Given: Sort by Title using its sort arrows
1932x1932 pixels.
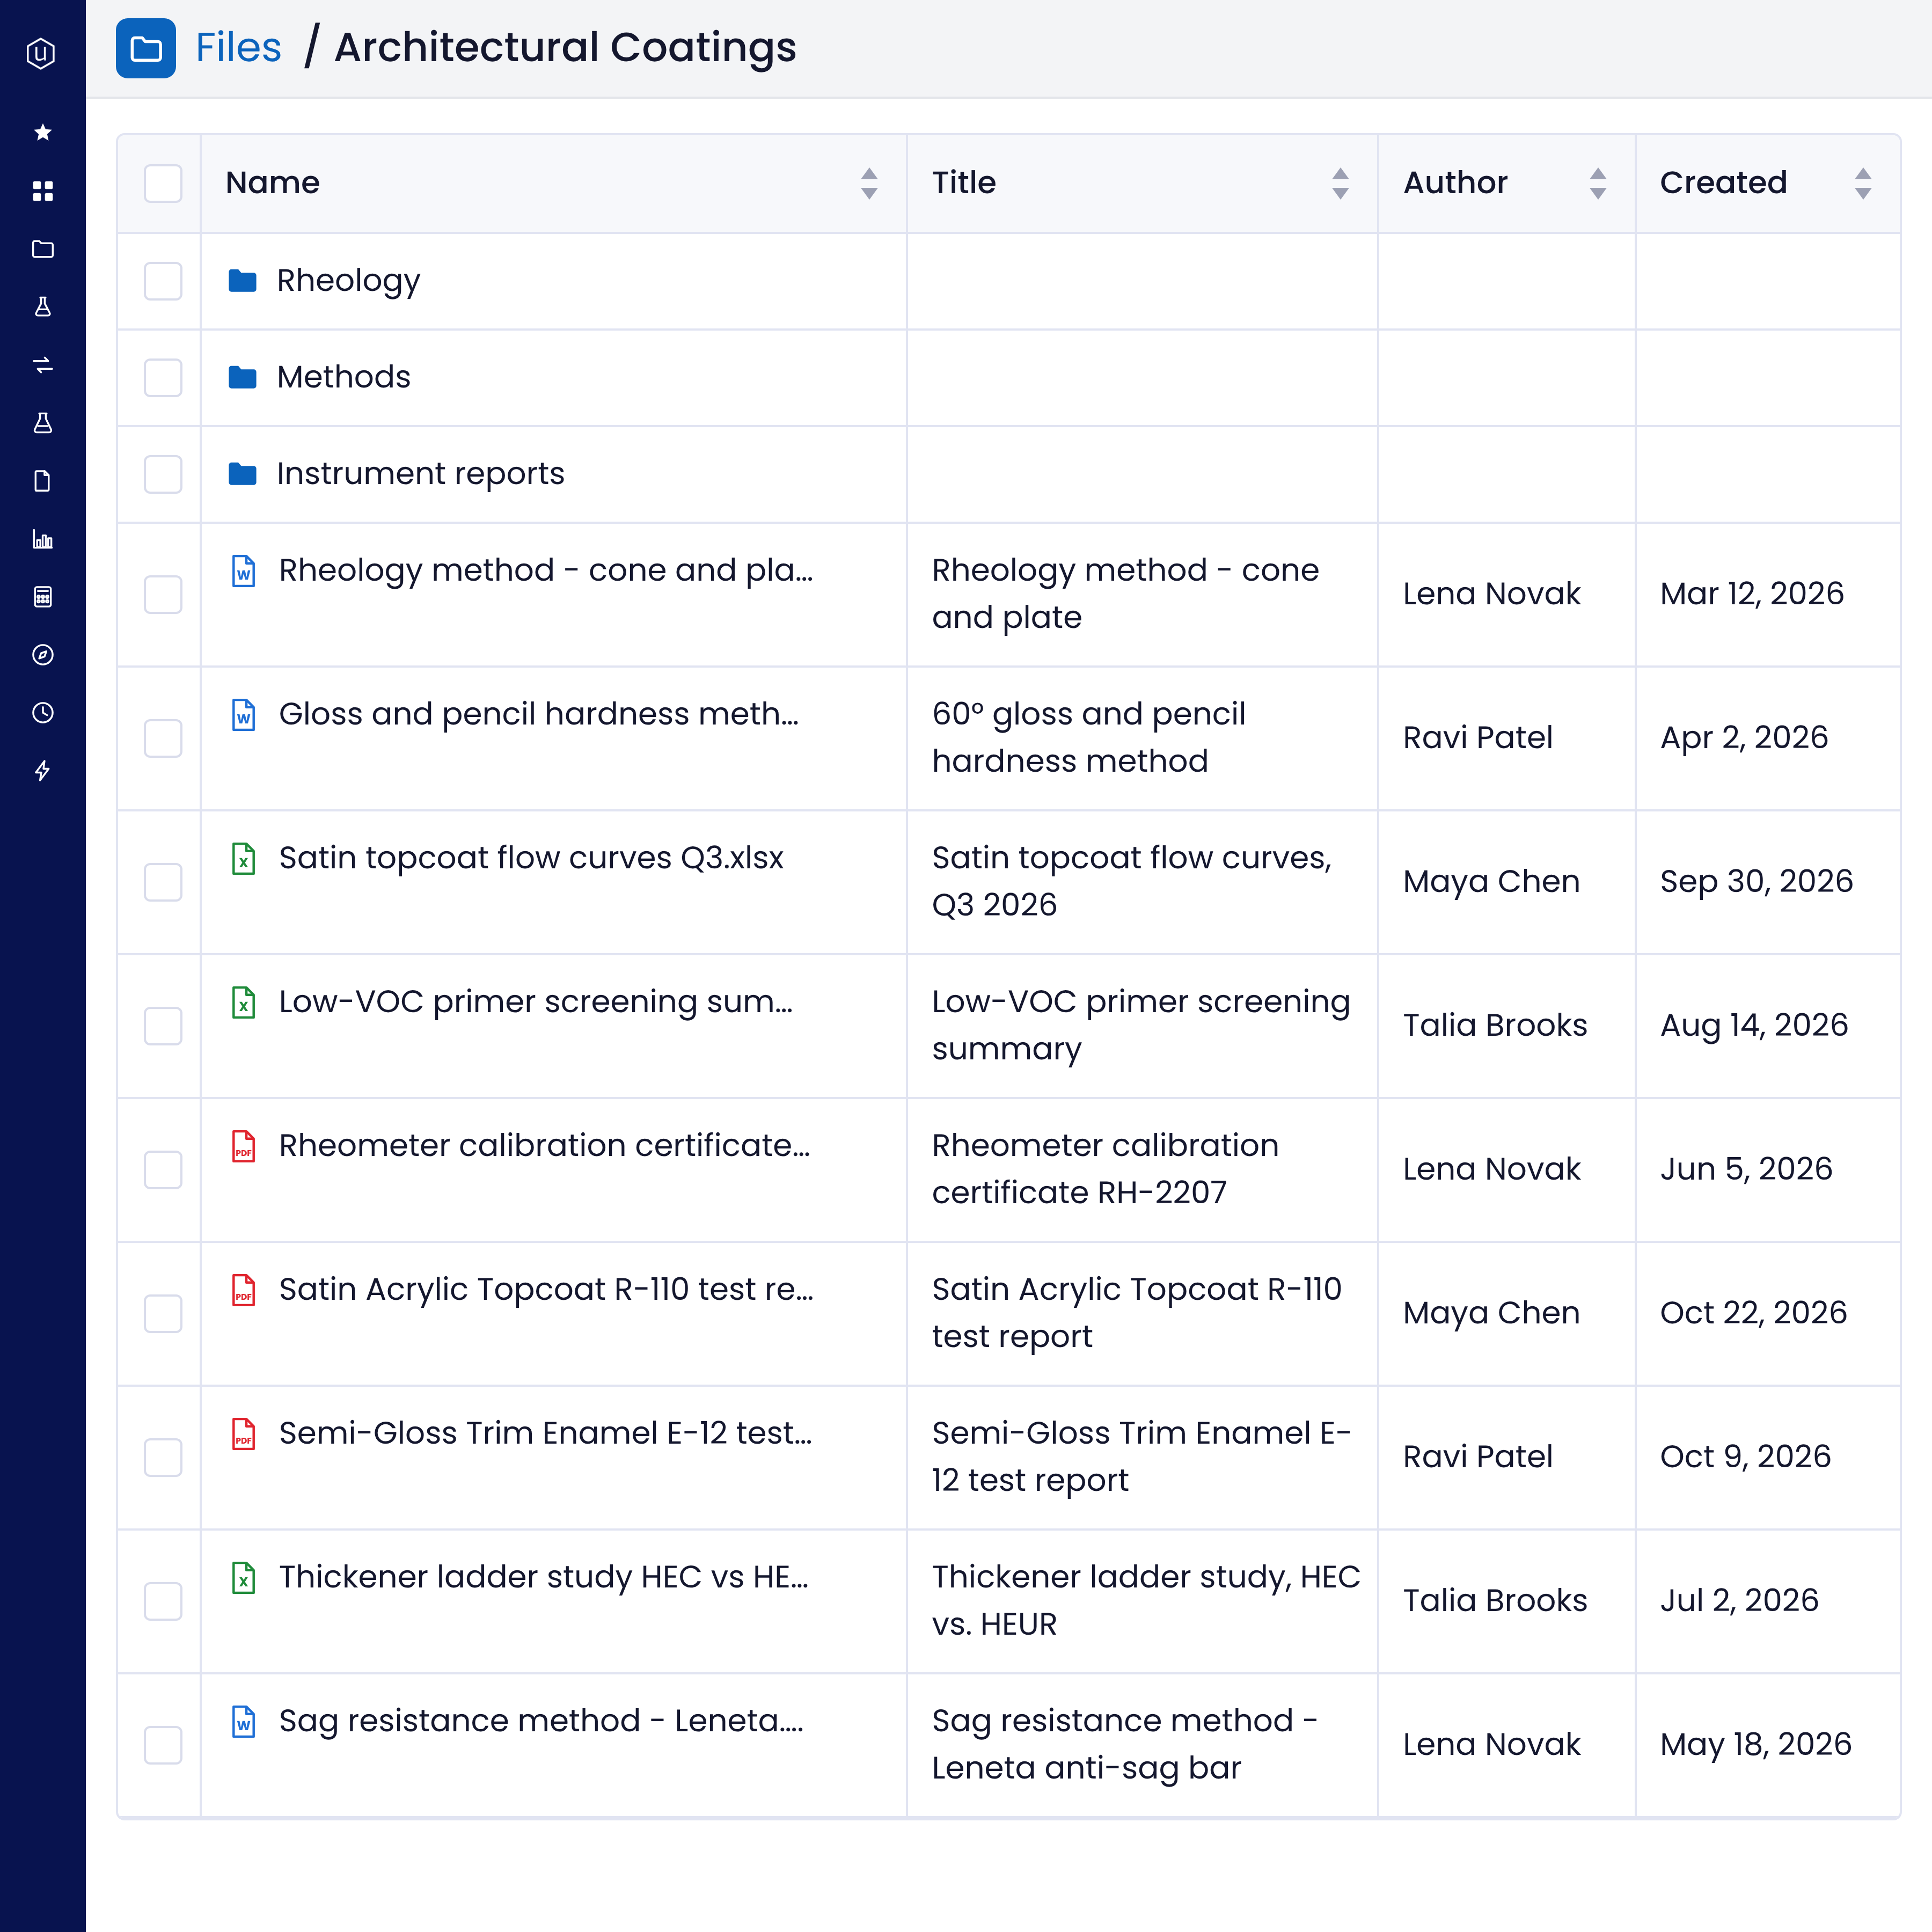Looking at the screenshot, I should pyautogui.click(x=1340, y=184).
